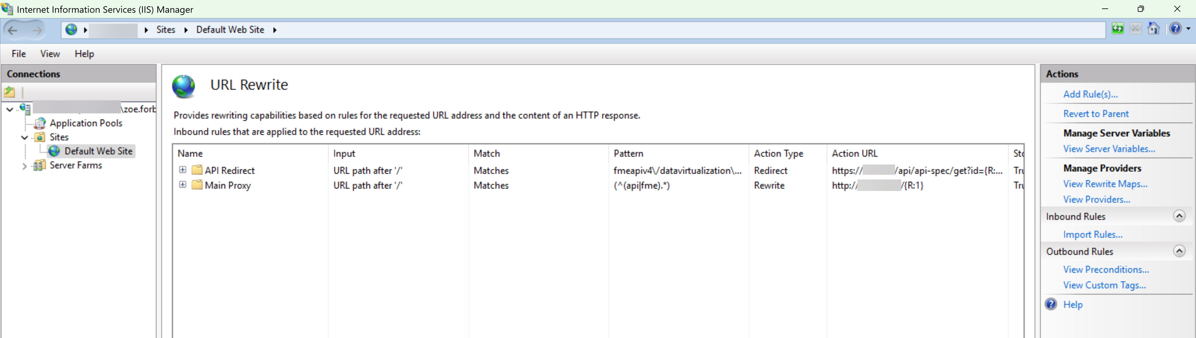The width and height of the screenshot is (1196, 338).
Task: Expand the Server Farms tree node
Action: tap(24, 166)
